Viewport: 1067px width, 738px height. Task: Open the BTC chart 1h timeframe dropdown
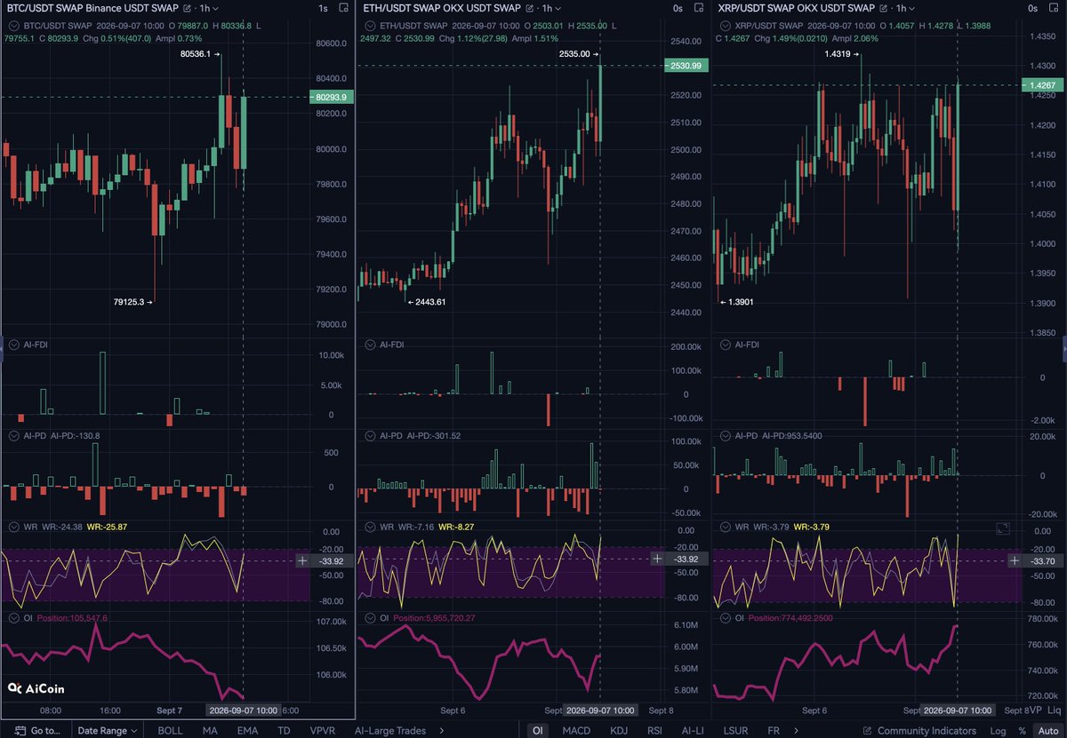(x=210, y=8)
